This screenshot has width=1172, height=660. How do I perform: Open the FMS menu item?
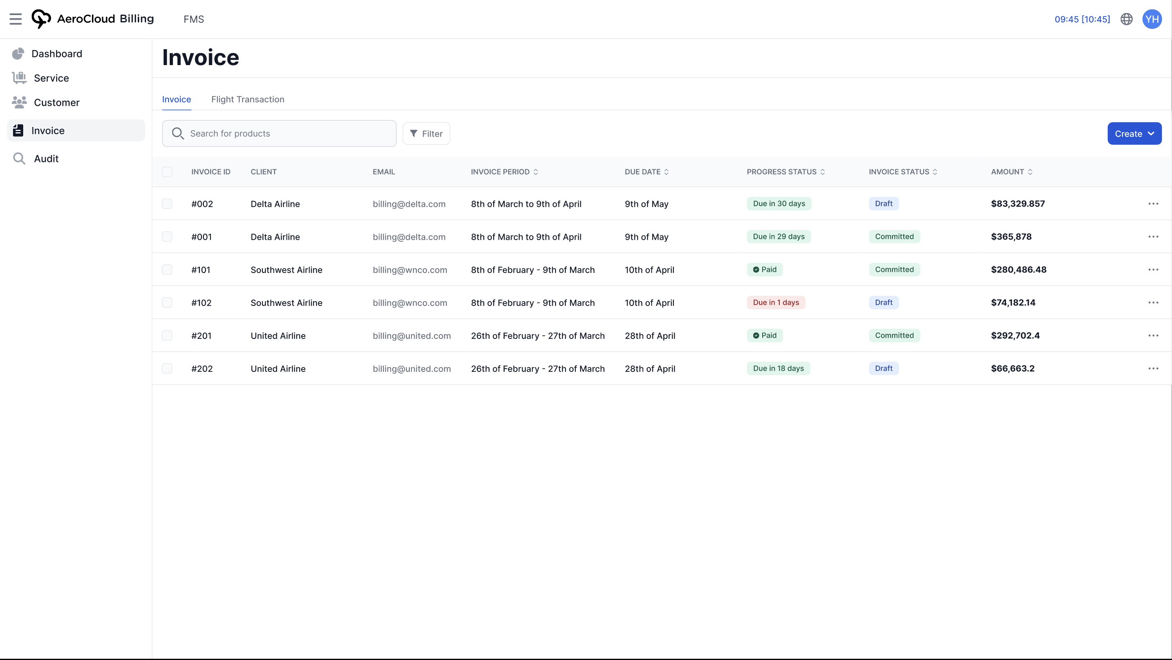pyautogui.click(x=193, y=19)
